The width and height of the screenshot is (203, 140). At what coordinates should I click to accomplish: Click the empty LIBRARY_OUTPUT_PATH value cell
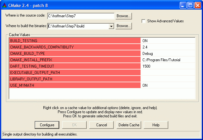(168, 79)
